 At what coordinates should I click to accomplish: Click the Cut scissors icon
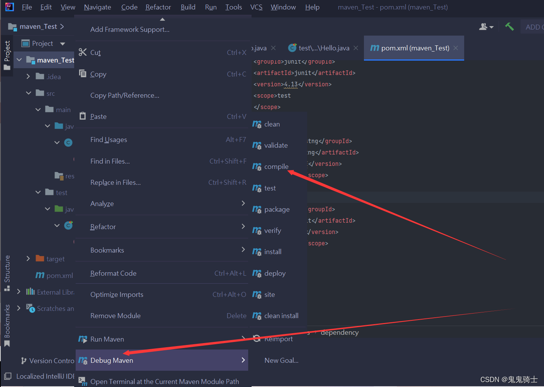pyautogui.click(x=82, y=52)
